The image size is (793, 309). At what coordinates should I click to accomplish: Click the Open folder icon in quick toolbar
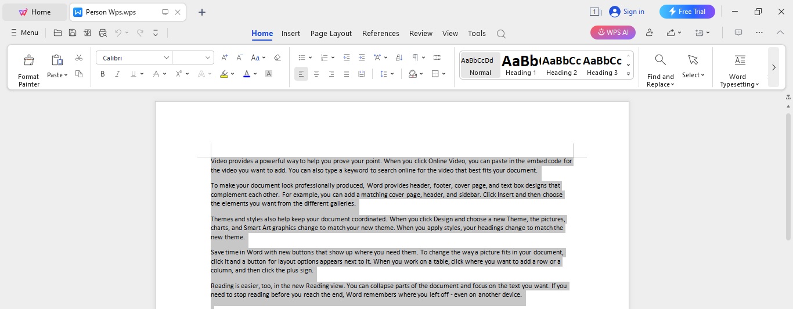tap(57, 33)
